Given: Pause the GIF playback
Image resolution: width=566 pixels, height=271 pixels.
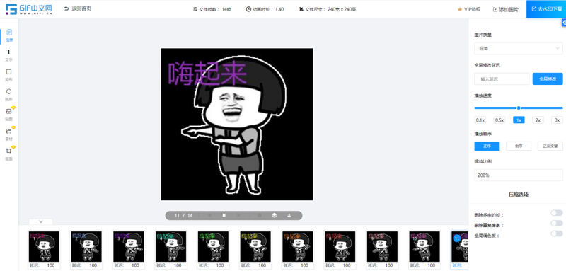Looking at the screenshot, I should (224, 215).
